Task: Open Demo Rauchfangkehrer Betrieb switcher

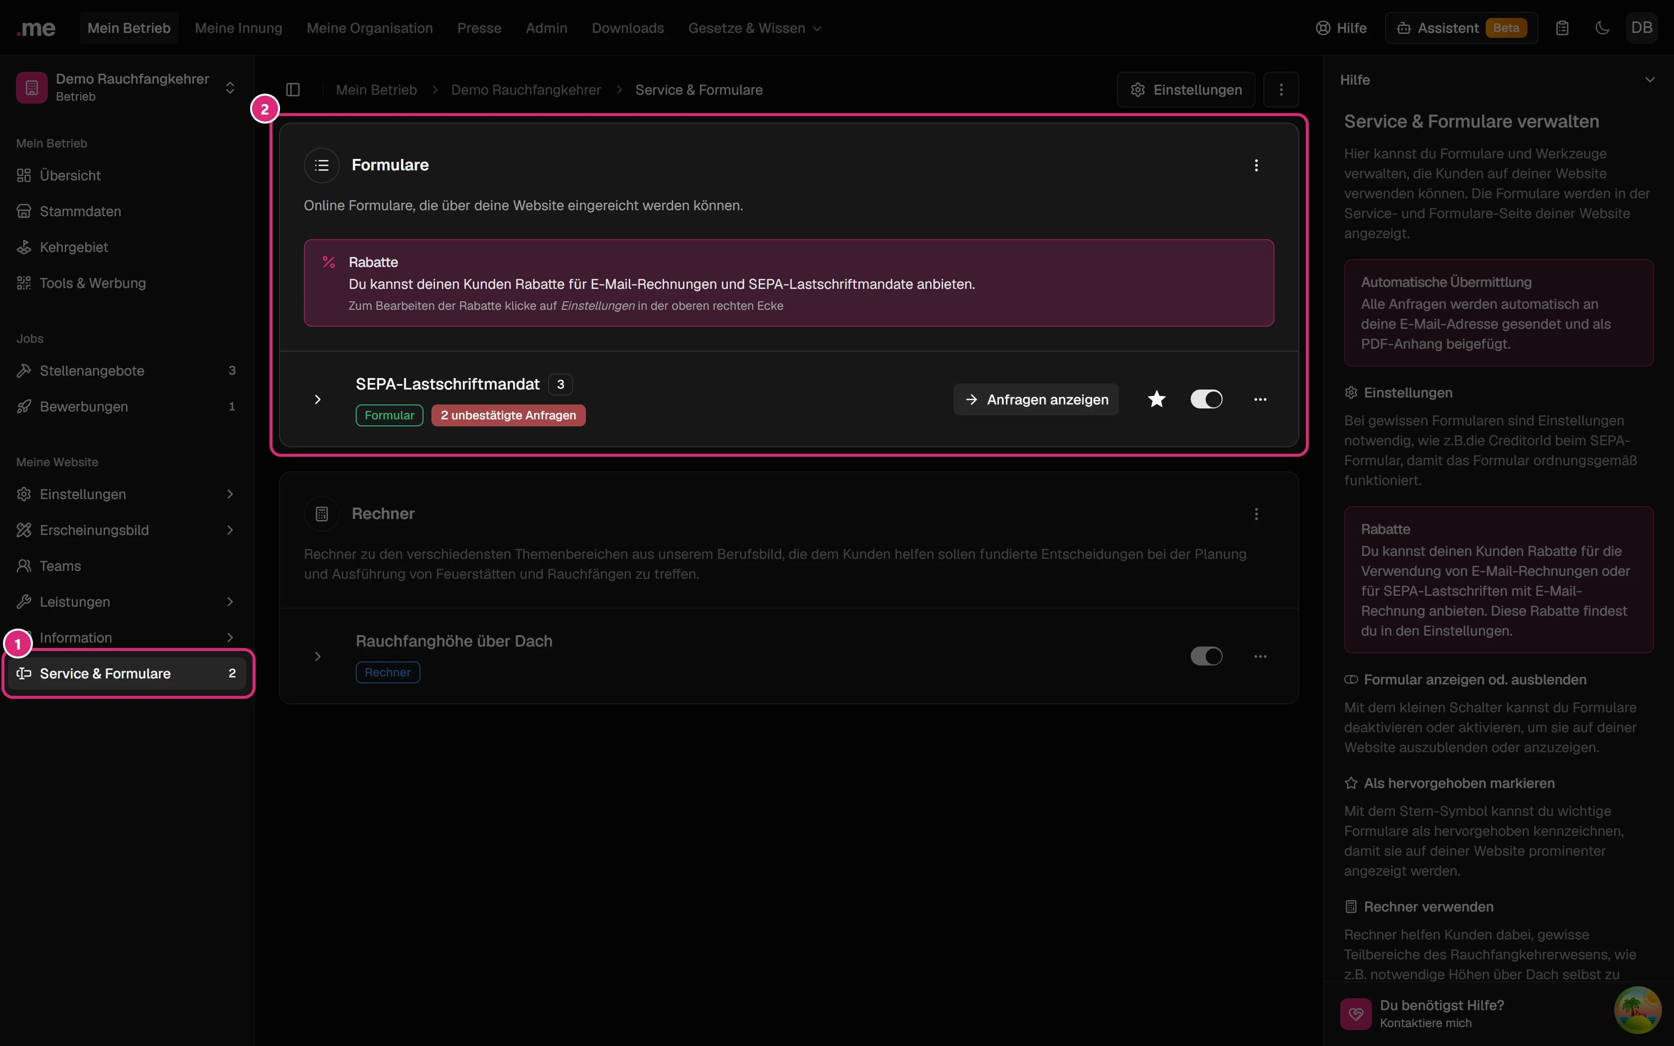Action: point(127,87)
